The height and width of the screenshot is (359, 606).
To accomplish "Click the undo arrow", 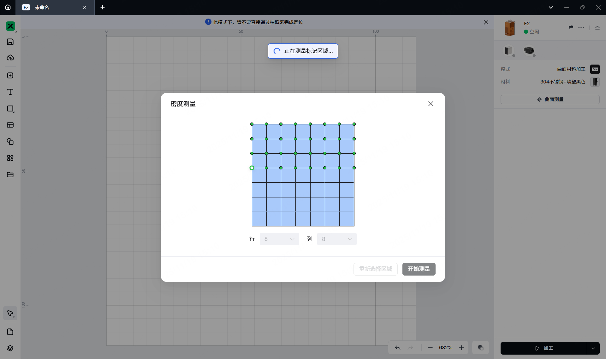I will [x=398, y=348].
